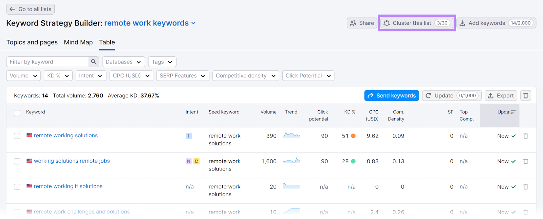Screen dimensions: 543x219
Task: Open the Databases filter dropdown
Action: [124, 62]
